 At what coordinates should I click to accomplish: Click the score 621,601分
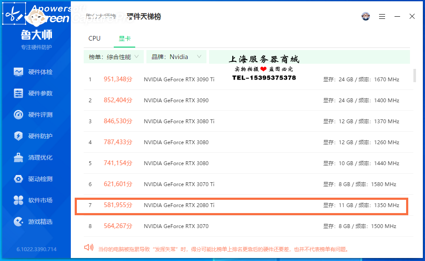coord(118,184)
